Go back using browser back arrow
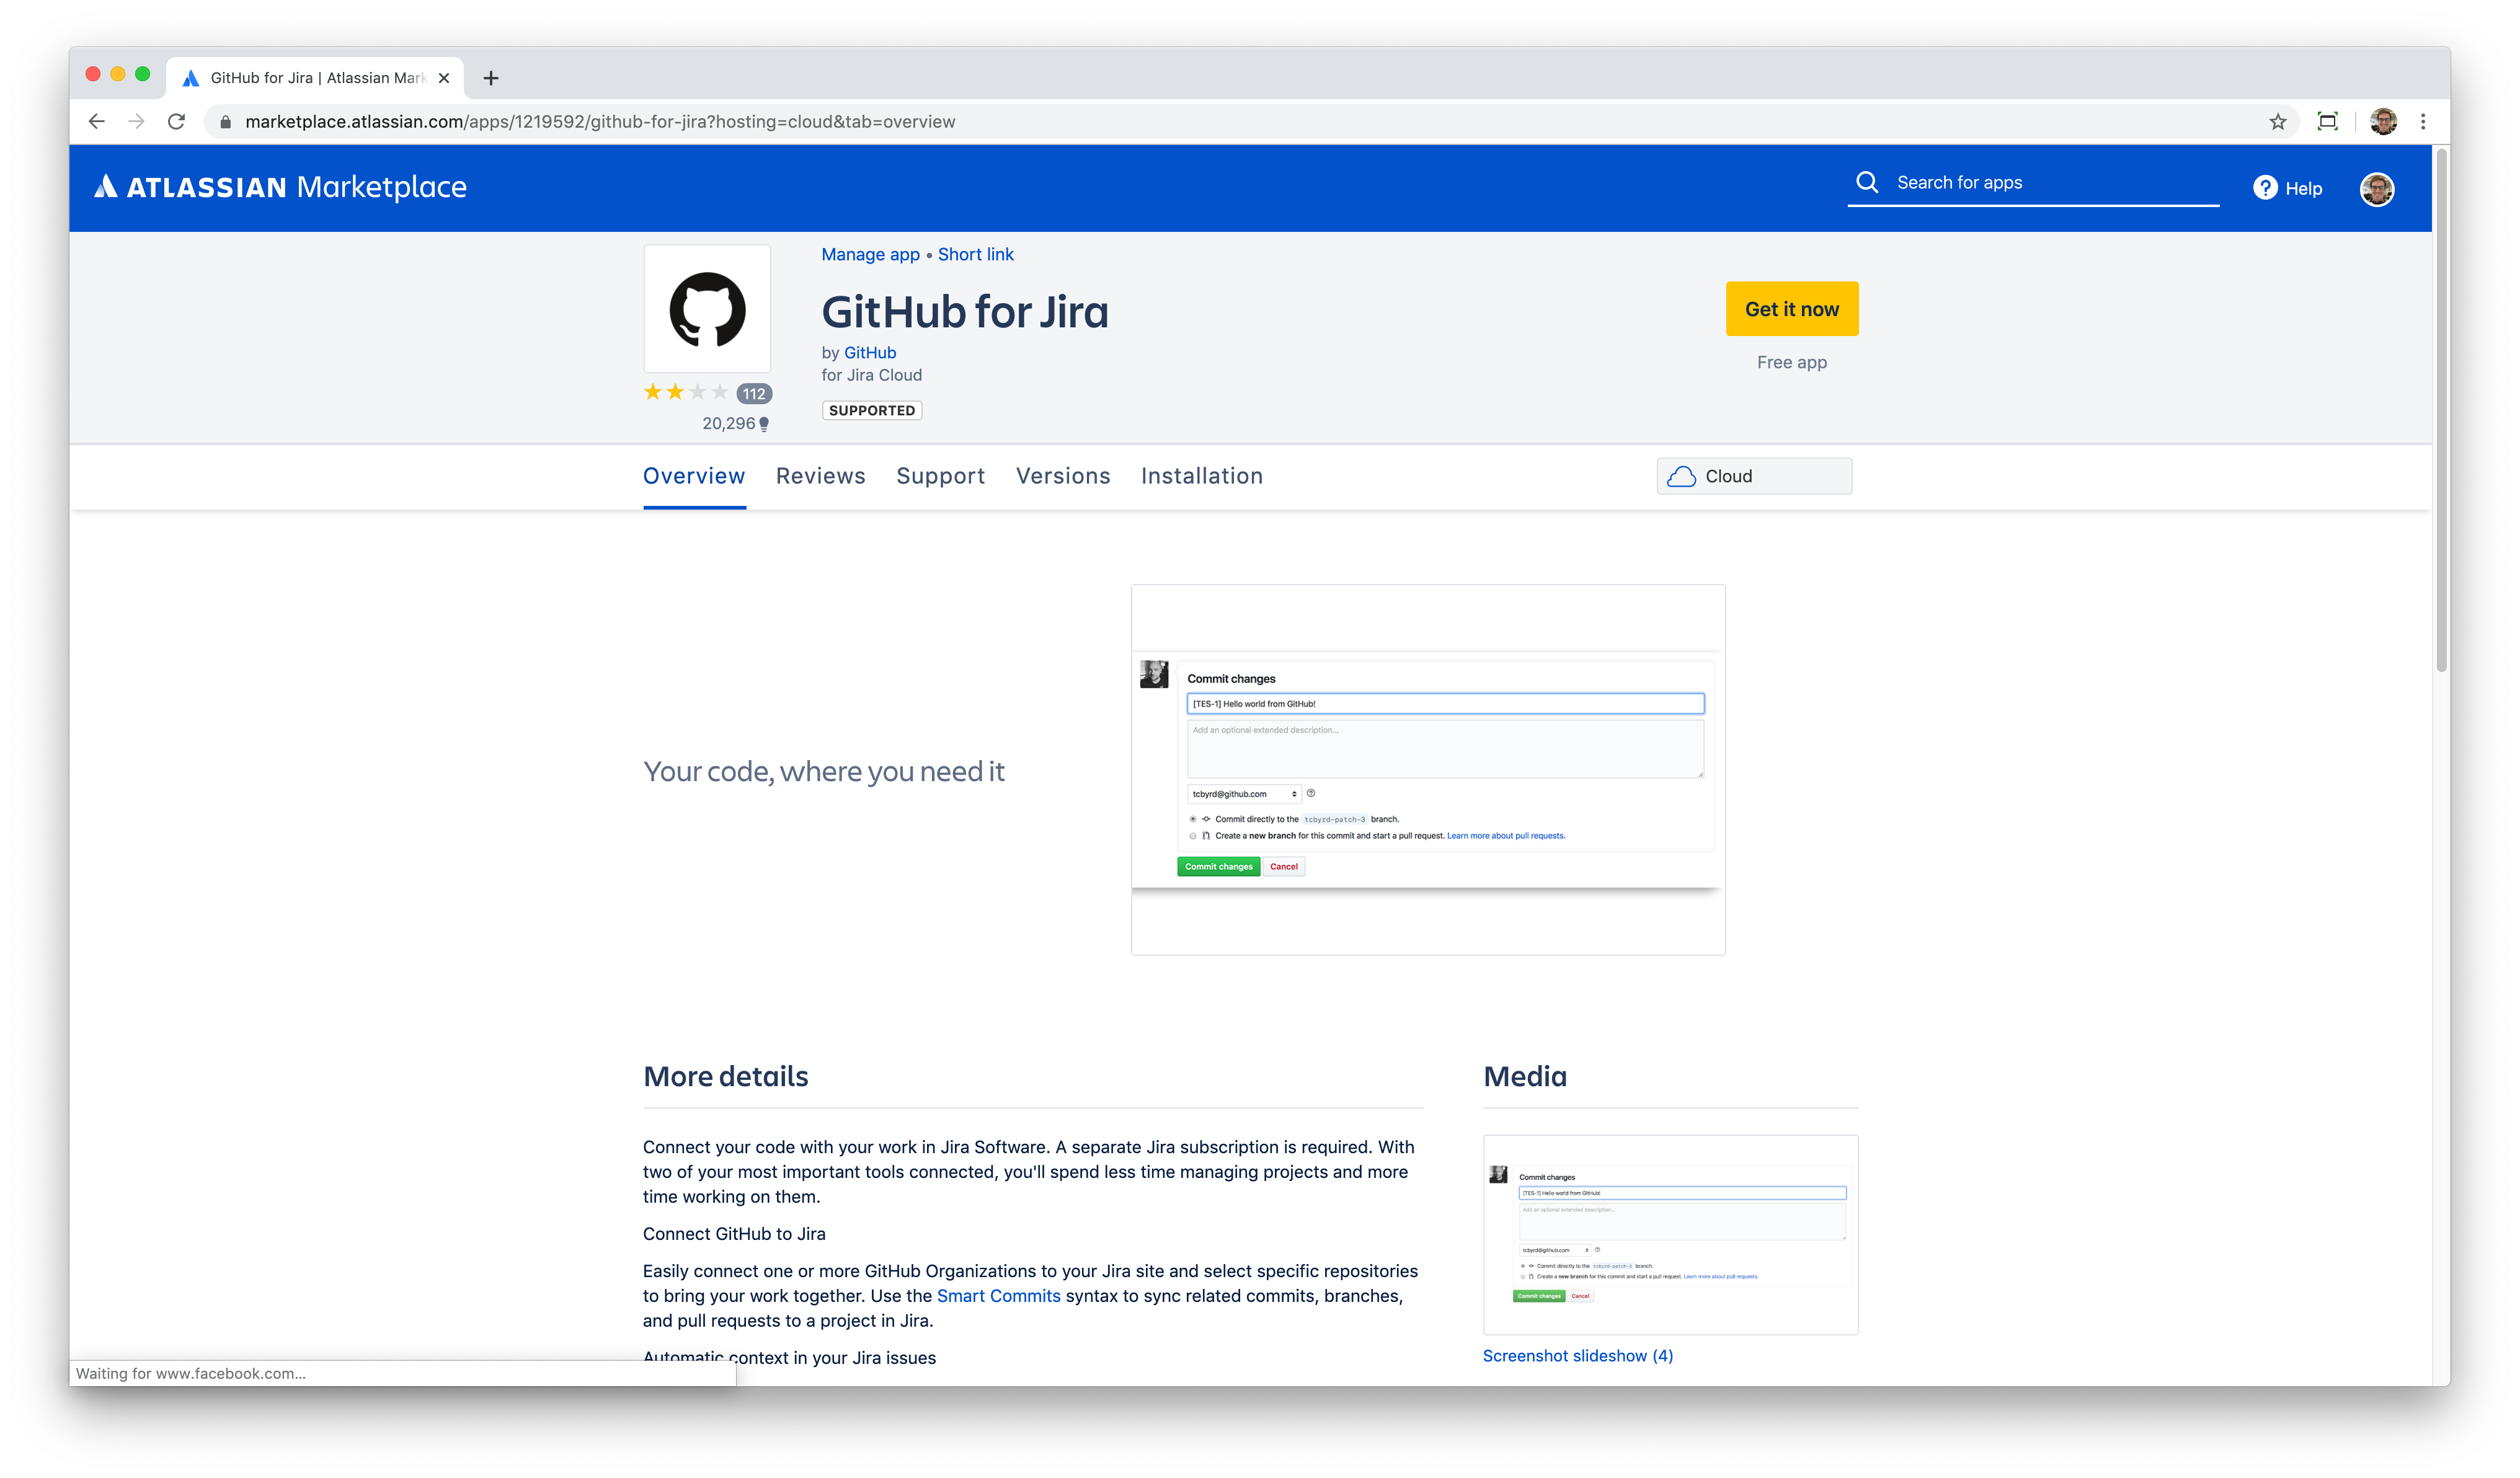2520x1478 pixels. point(97,122)
